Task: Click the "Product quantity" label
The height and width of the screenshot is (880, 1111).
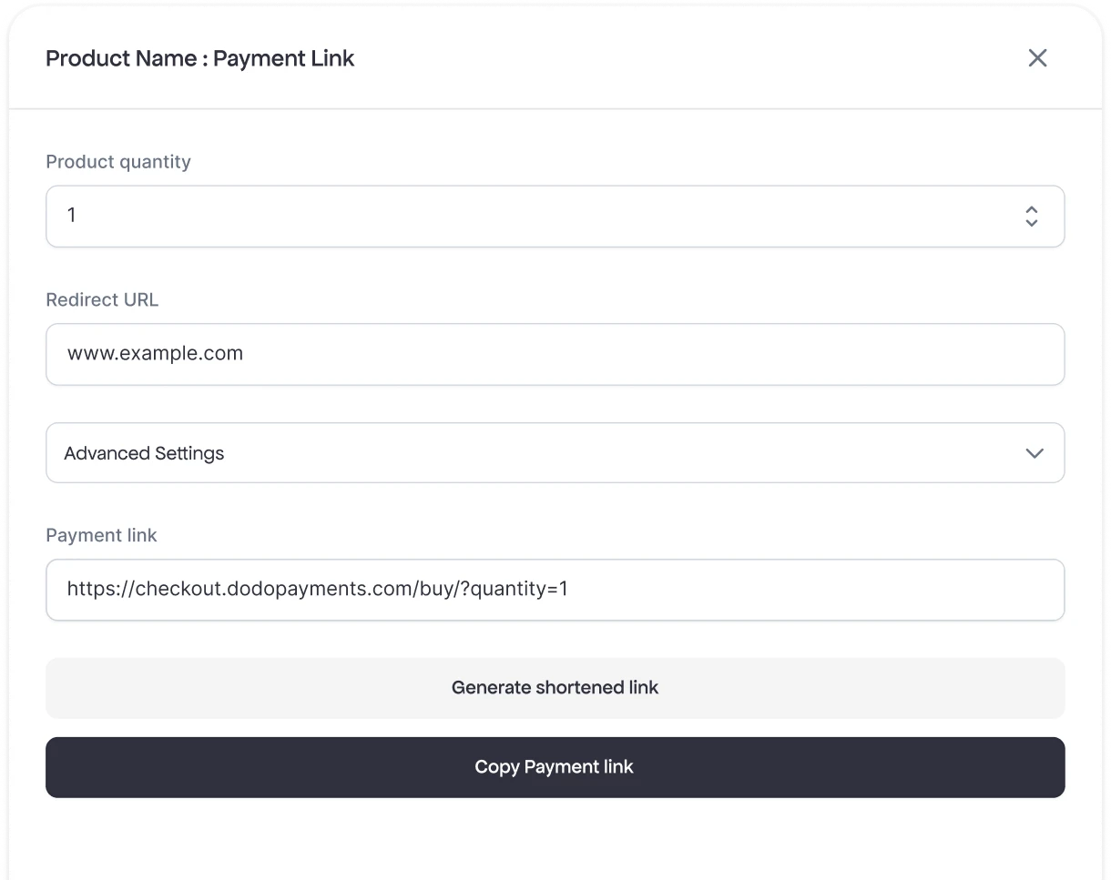Action: (x=118, y=162)
